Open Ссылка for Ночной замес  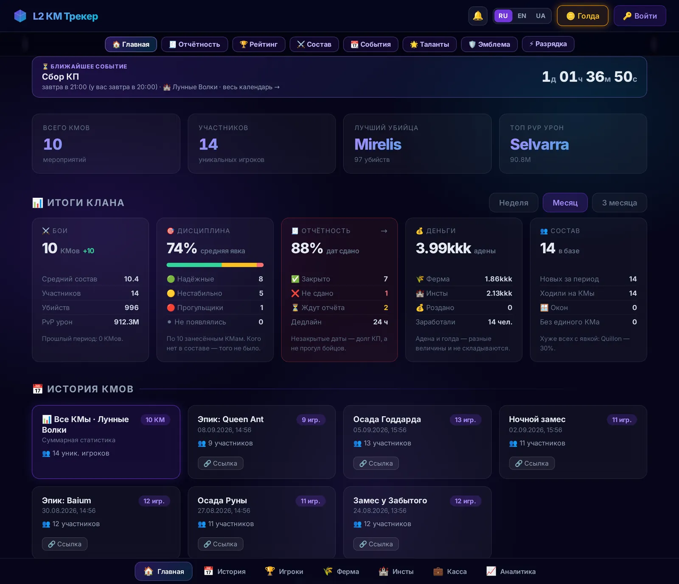532,463
